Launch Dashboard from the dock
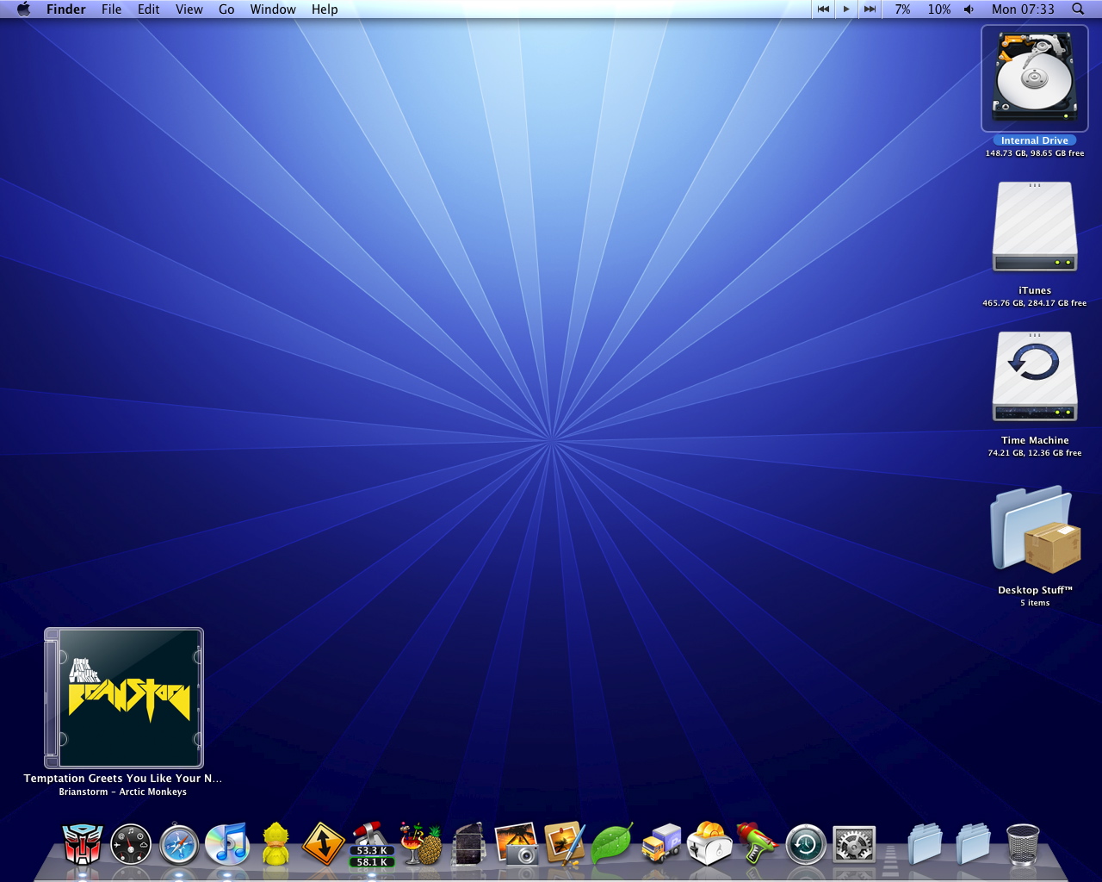 point(131,844)
